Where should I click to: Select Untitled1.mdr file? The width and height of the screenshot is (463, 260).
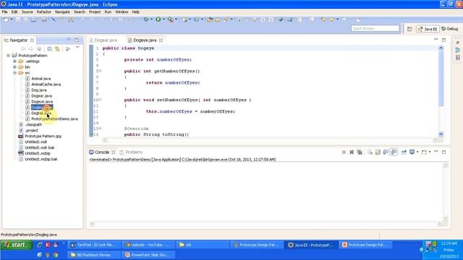click(35, 142)
